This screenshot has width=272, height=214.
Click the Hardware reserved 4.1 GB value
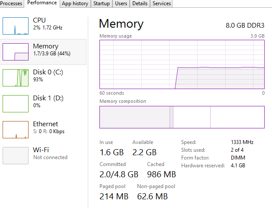point(238,166)
